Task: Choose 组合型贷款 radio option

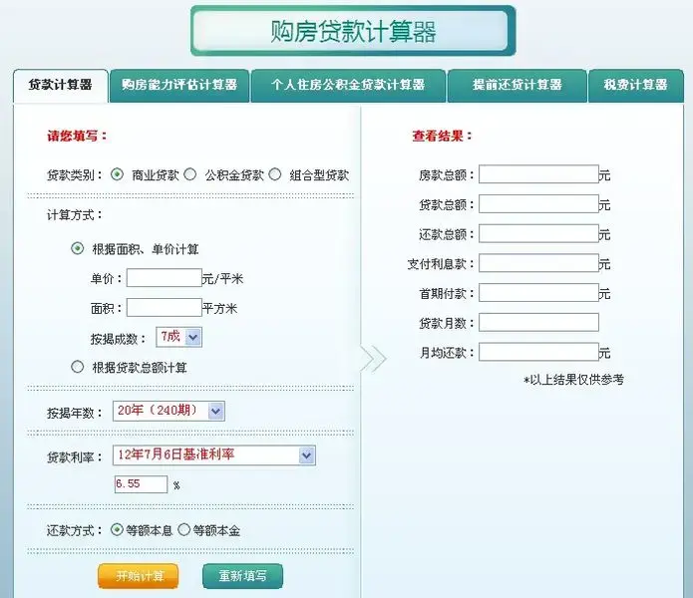Action: 275,174
